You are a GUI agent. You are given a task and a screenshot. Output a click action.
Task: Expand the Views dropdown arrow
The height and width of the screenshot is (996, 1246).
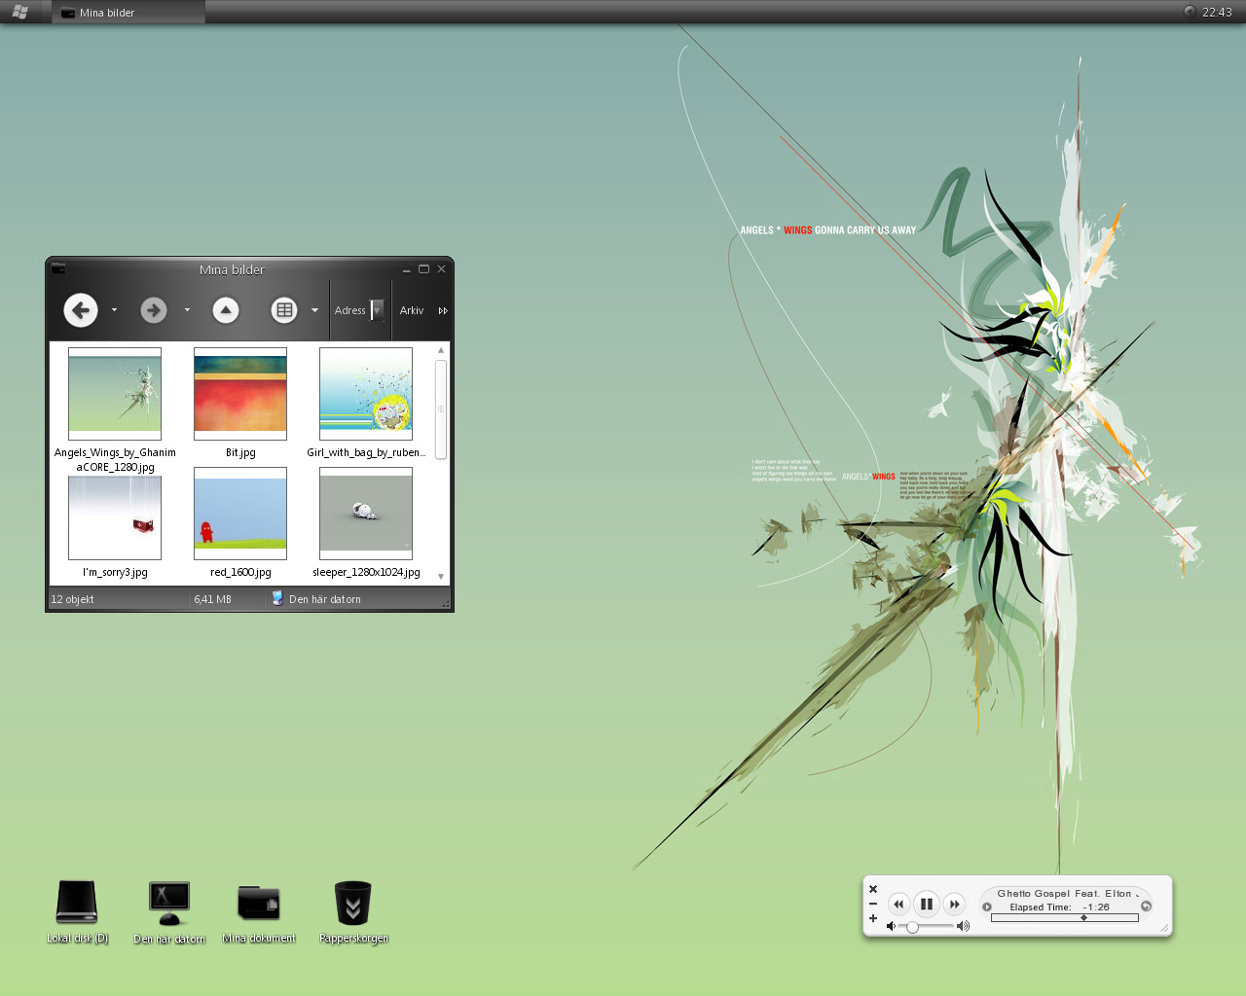pos(314,310)
